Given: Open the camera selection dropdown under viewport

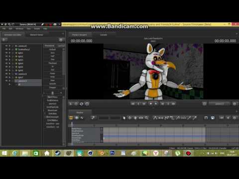Looking at the screenshot, I should [220, 104].
